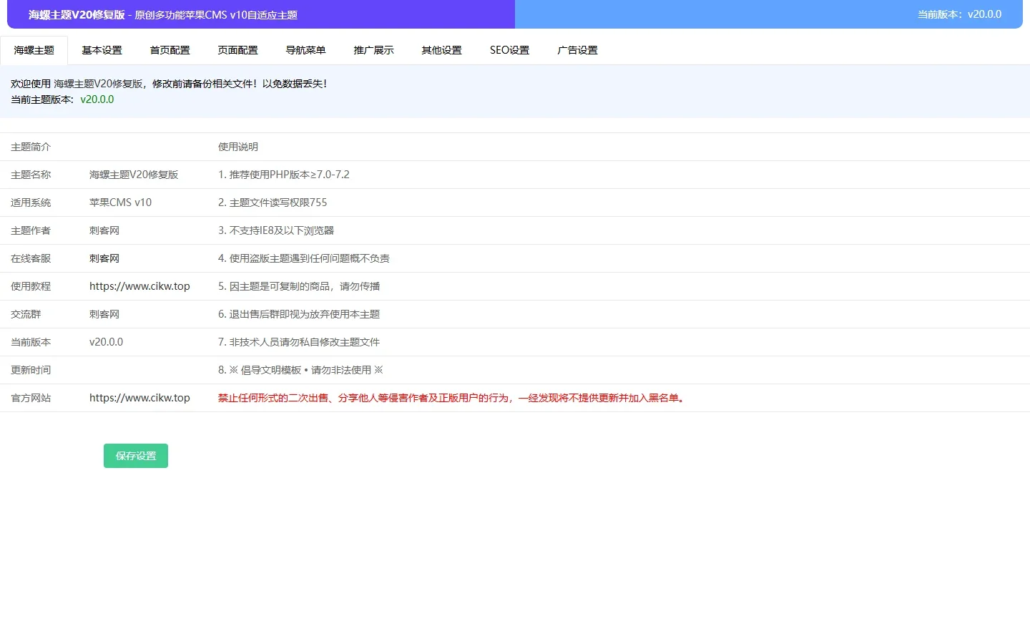This screenshot has height=644, width=1030.
Task: Switch to the 推广展示 tab
Action: tap(373, 50)
